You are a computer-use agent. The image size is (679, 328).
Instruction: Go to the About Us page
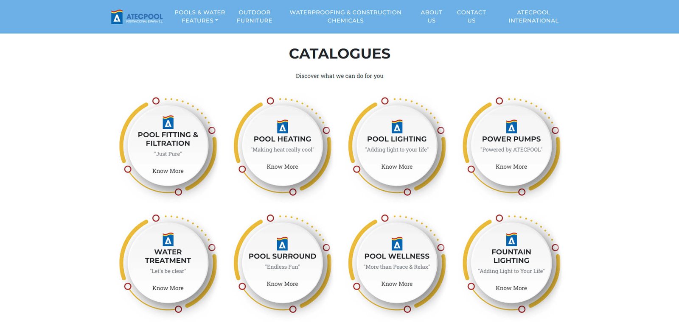[432, 17]
